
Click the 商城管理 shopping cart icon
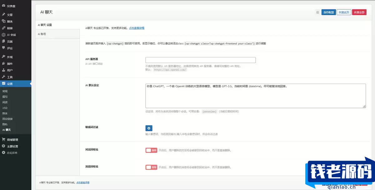click(x=3, y=139)
